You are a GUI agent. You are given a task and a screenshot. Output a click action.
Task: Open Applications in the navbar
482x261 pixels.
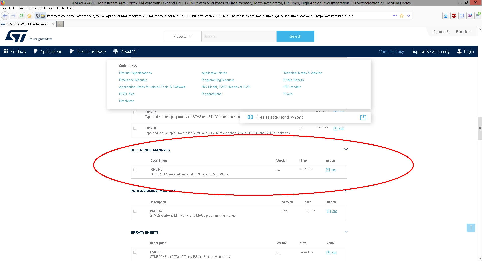48,51
